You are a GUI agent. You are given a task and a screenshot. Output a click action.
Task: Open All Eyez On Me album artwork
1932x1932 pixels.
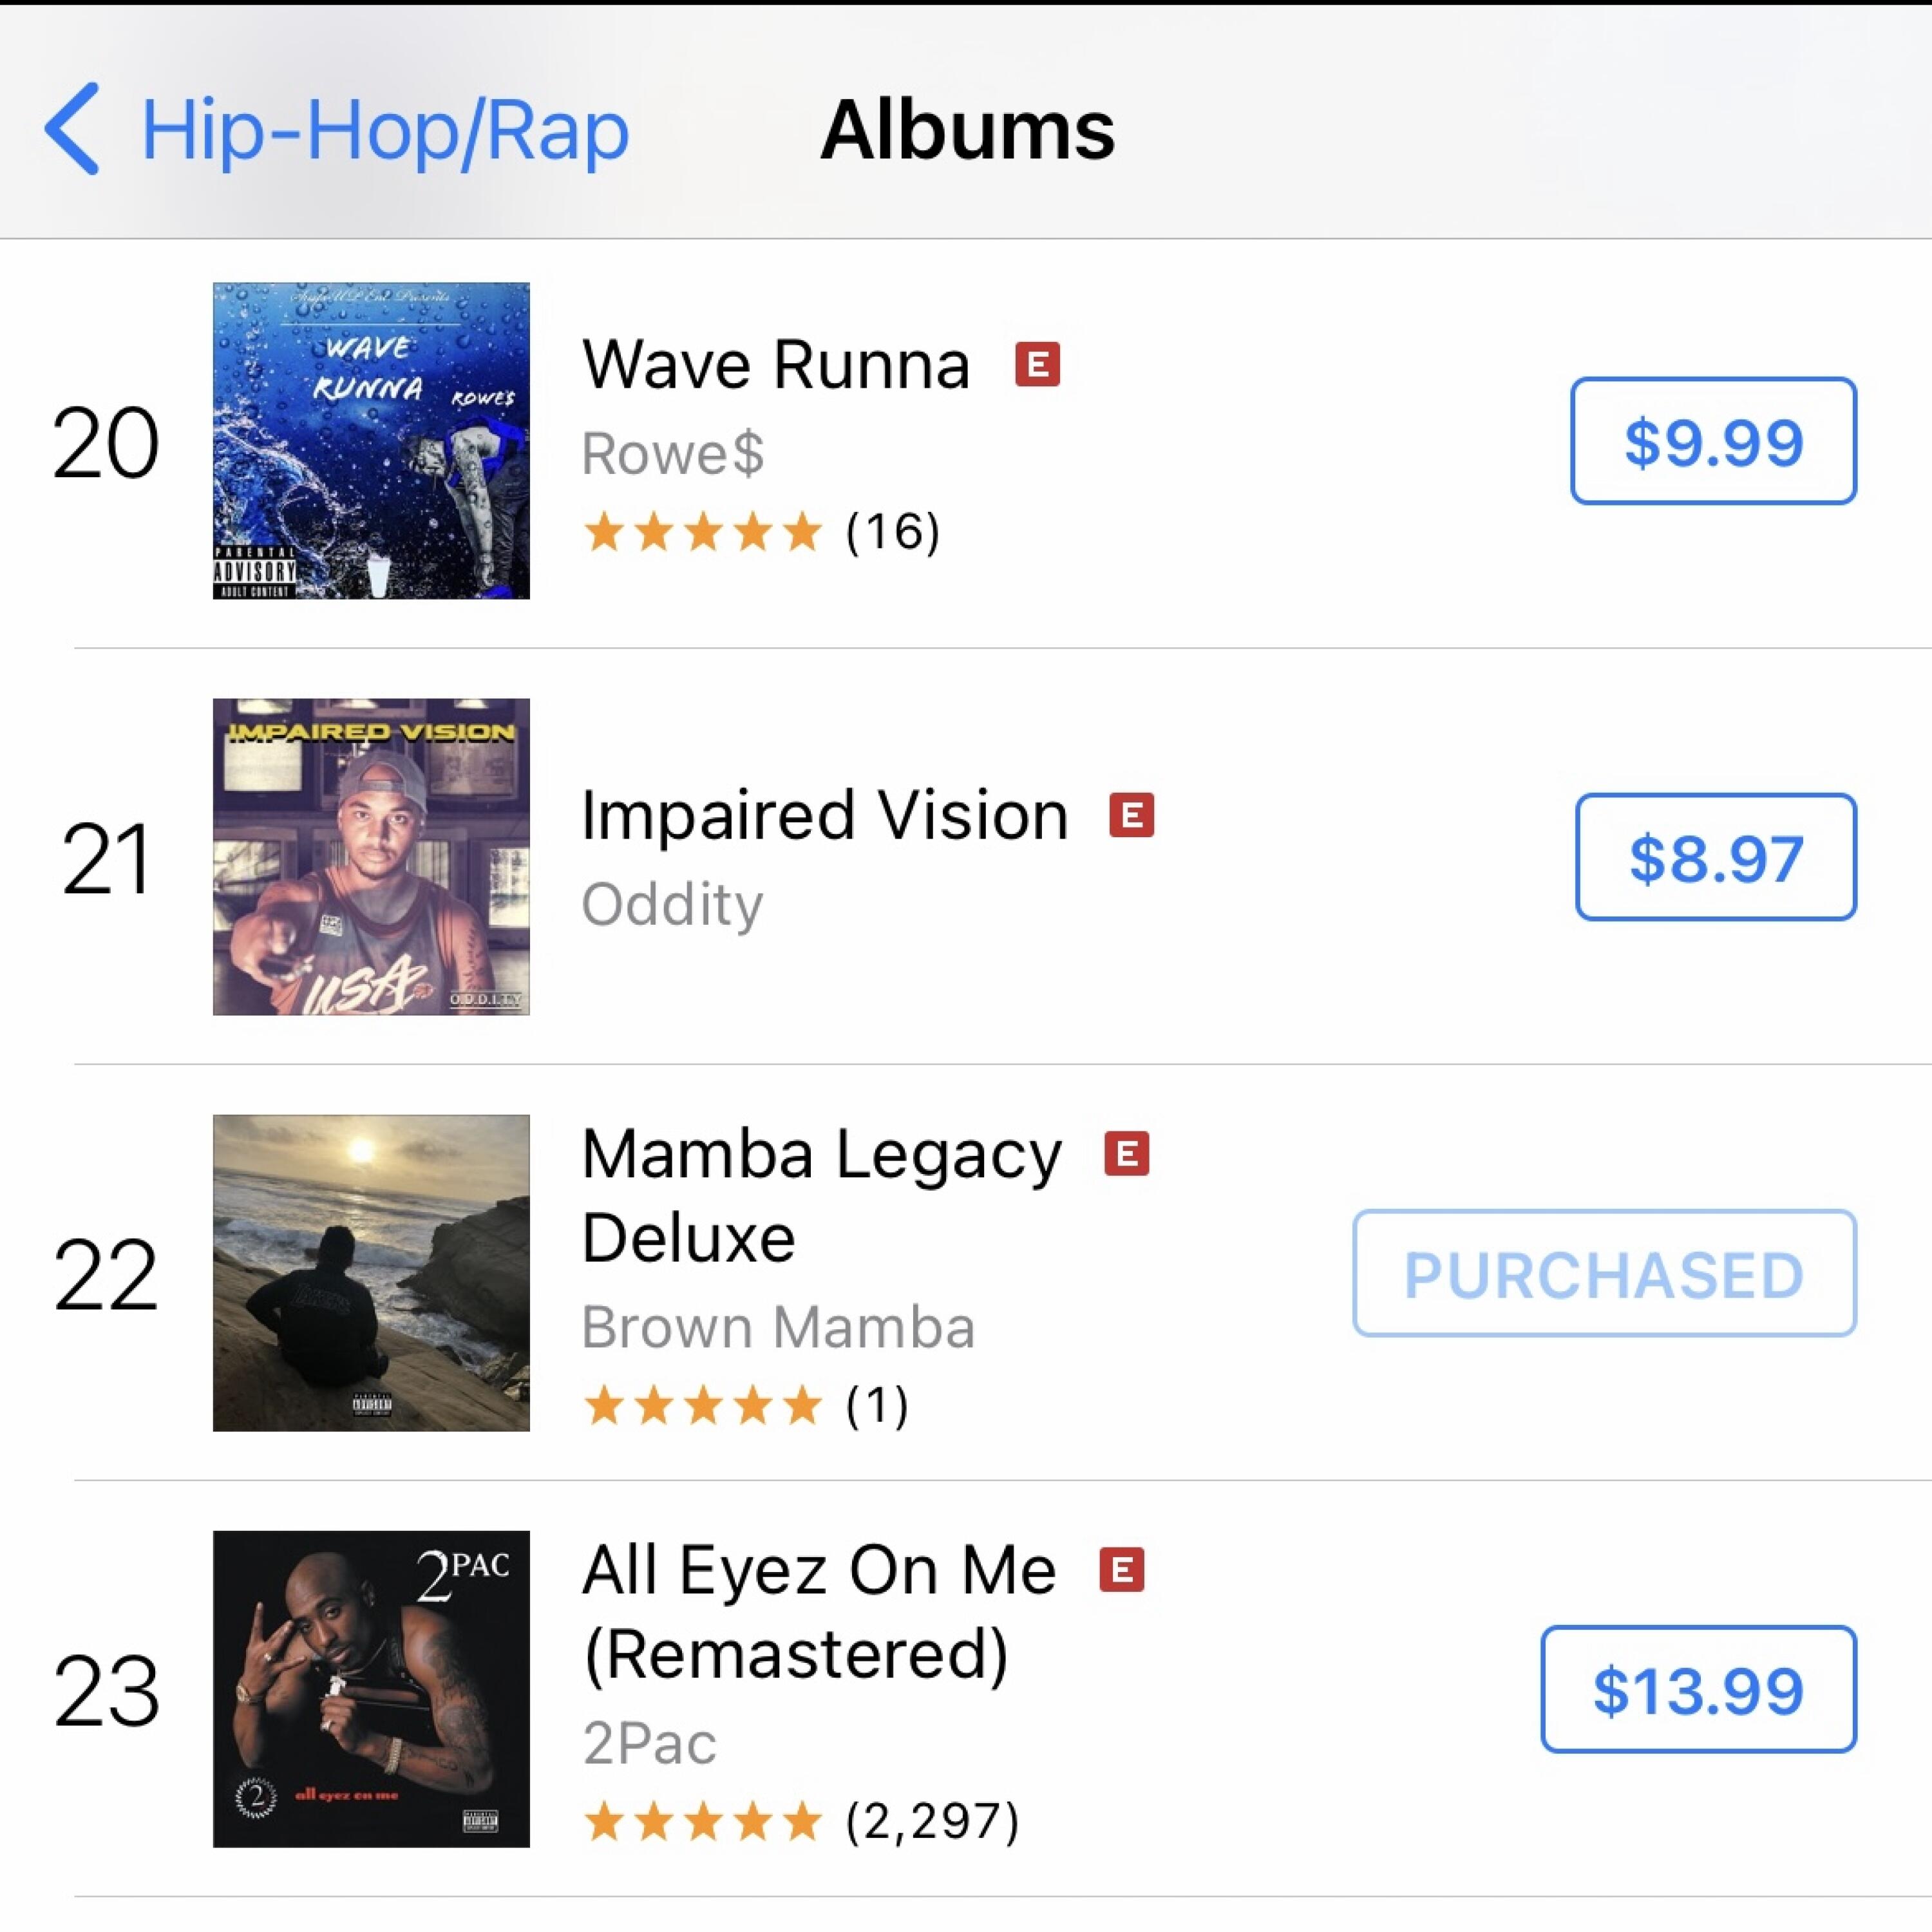371,1689
